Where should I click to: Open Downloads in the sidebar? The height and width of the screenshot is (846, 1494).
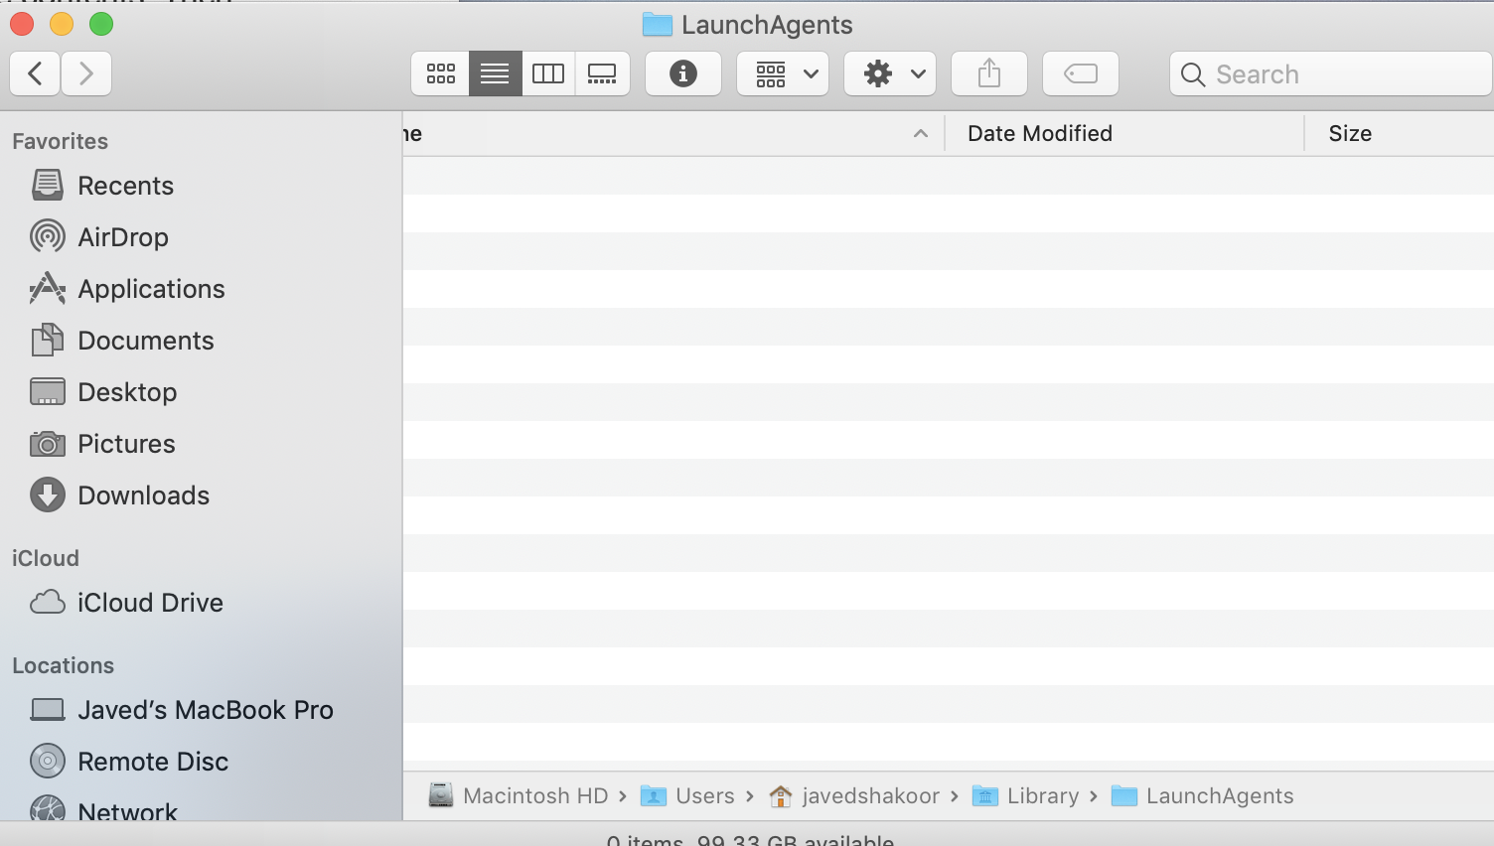click(x=144, y=495)
